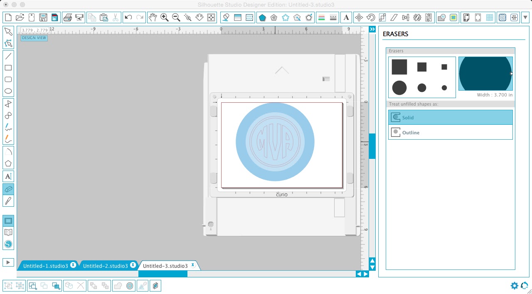The image size is (532, 294).
Task: Choose the Ellipse drawing tool
Action: (x=8, y=91)
